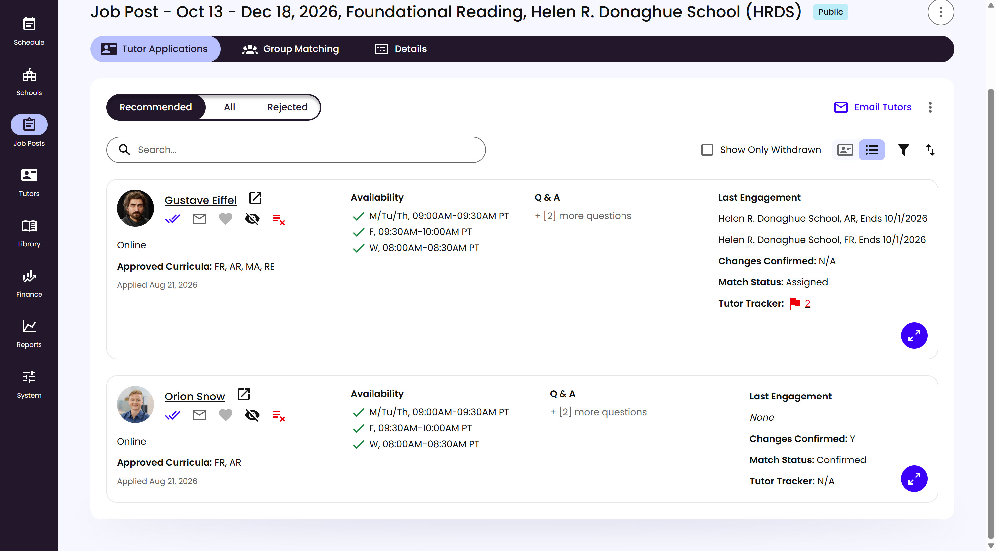Reject Orion Snow with red remove icon
This screenshot has width=996, height=551.
coord(279,416)
